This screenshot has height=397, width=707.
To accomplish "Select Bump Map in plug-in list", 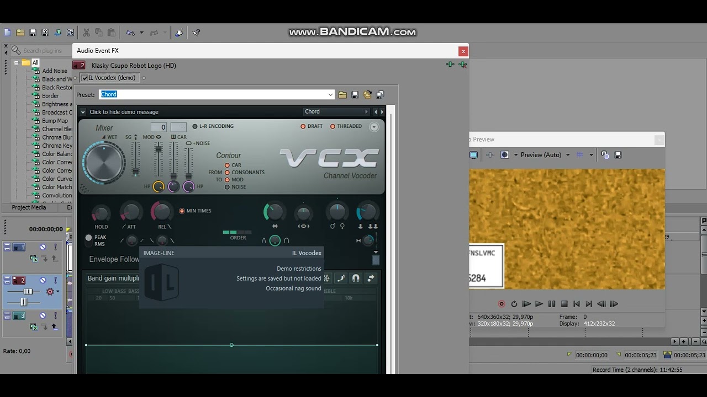I will (x=55, y=121).
